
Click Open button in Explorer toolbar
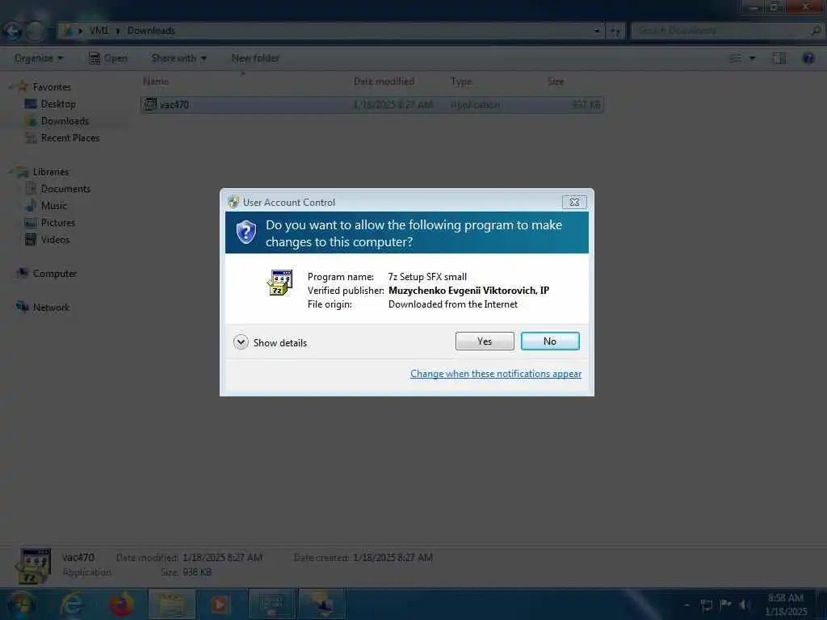[x=108, y=58]
